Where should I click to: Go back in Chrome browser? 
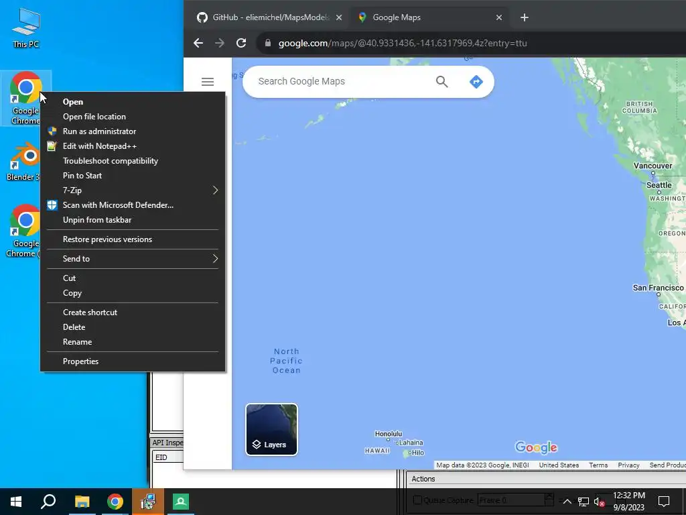[x=198, y=43]
